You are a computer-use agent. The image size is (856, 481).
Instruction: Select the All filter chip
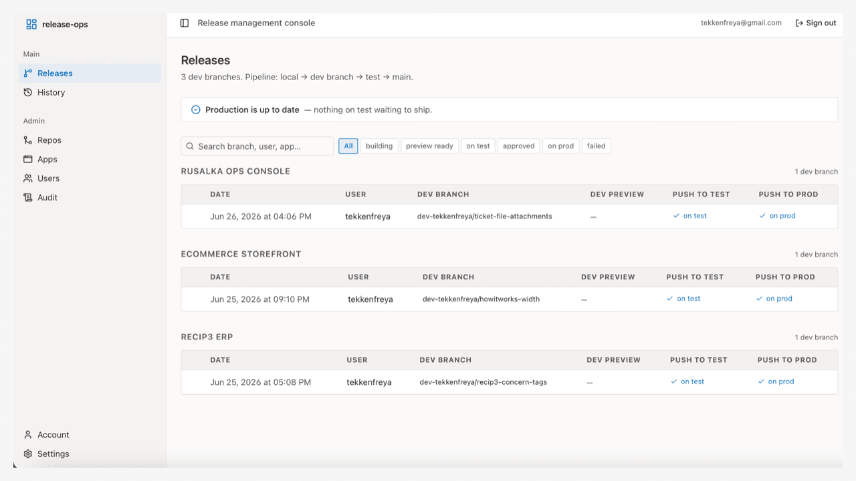(x=348, y=146)
